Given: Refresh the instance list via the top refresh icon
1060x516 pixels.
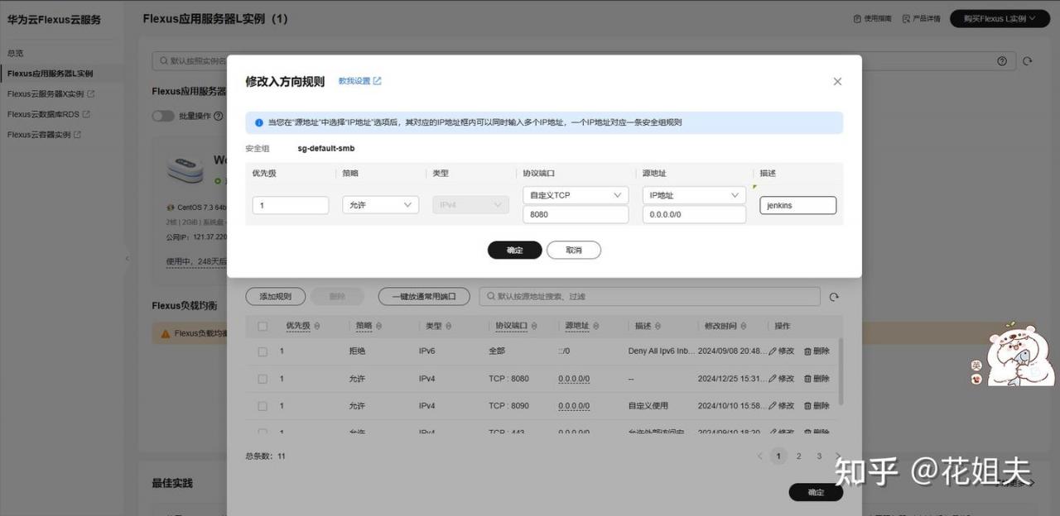Looking at the screenshot, I should pos(1028,61).
